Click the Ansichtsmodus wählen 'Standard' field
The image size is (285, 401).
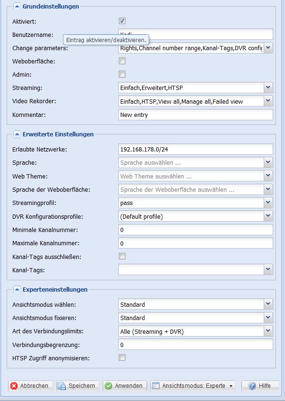pyautogui.click(x=191, y=304)
